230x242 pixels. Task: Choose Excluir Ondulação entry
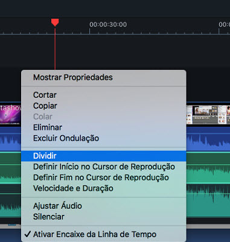[104, 138]
